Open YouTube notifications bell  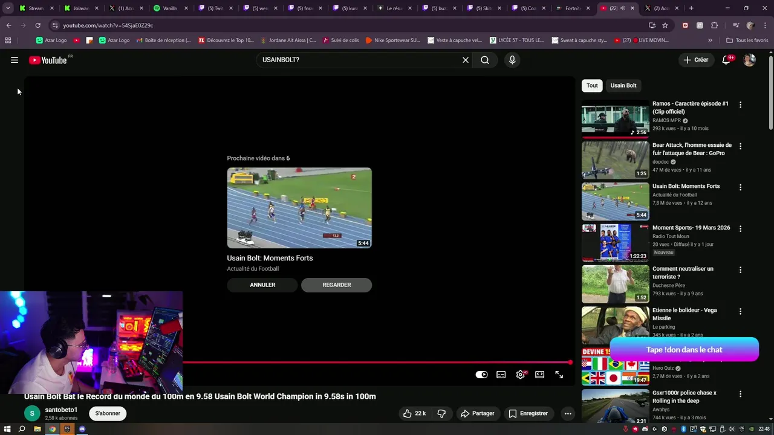coord(726,60)
